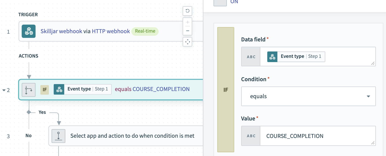The height and width of the screenshot is (156, 386).
Task: Click the webhook icon in Event type pill on canvas
Action: [59, 89]
